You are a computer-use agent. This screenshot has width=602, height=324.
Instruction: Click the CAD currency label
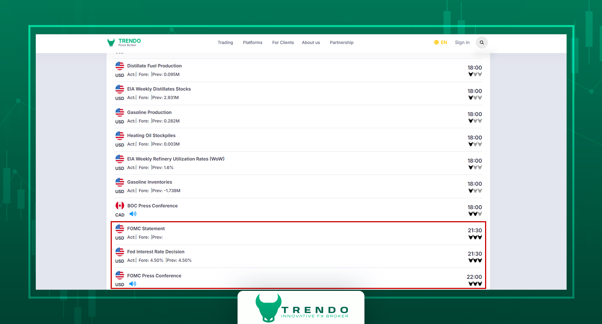click(120, 215)
